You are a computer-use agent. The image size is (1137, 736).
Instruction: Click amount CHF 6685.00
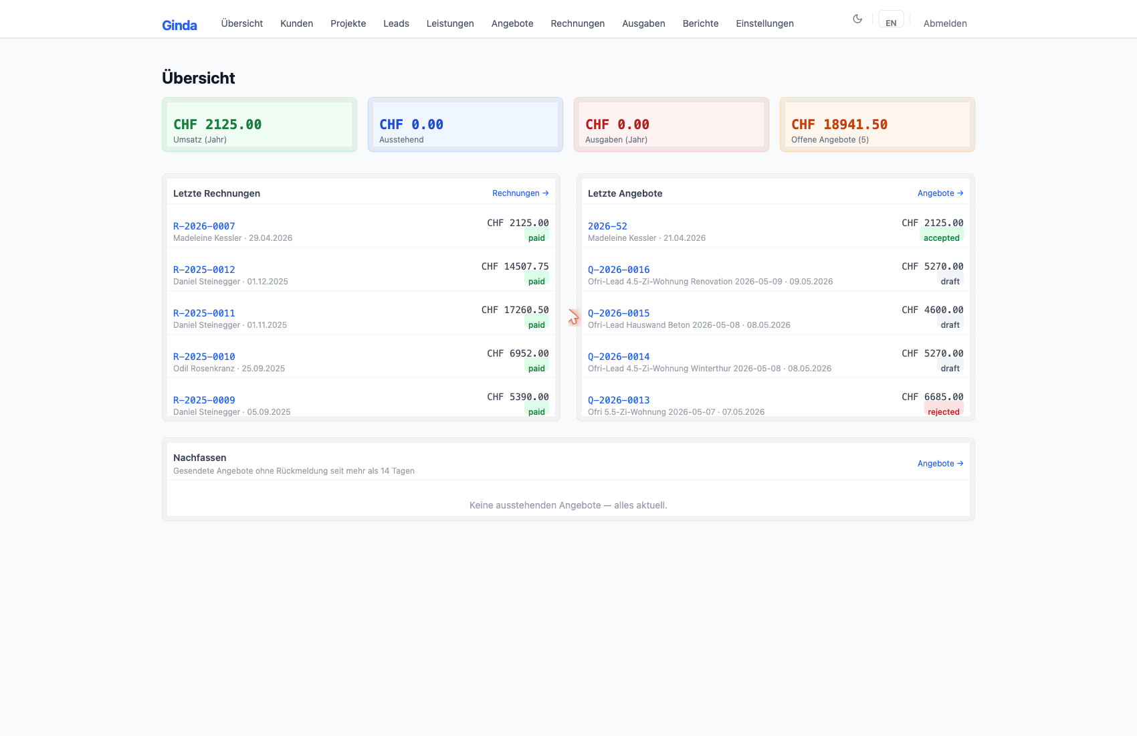932,397
